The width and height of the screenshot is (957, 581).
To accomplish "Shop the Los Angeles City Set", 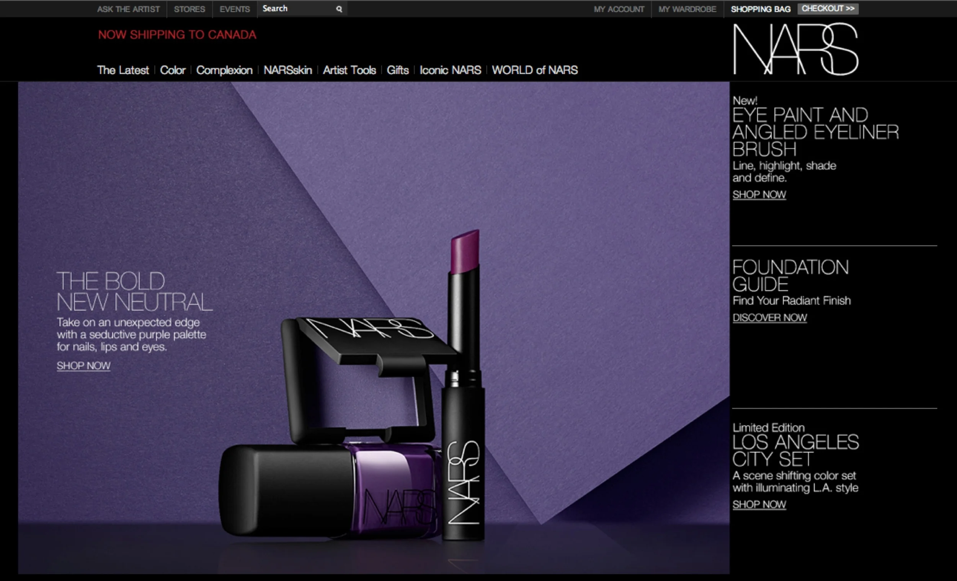I will click(759, 504).
